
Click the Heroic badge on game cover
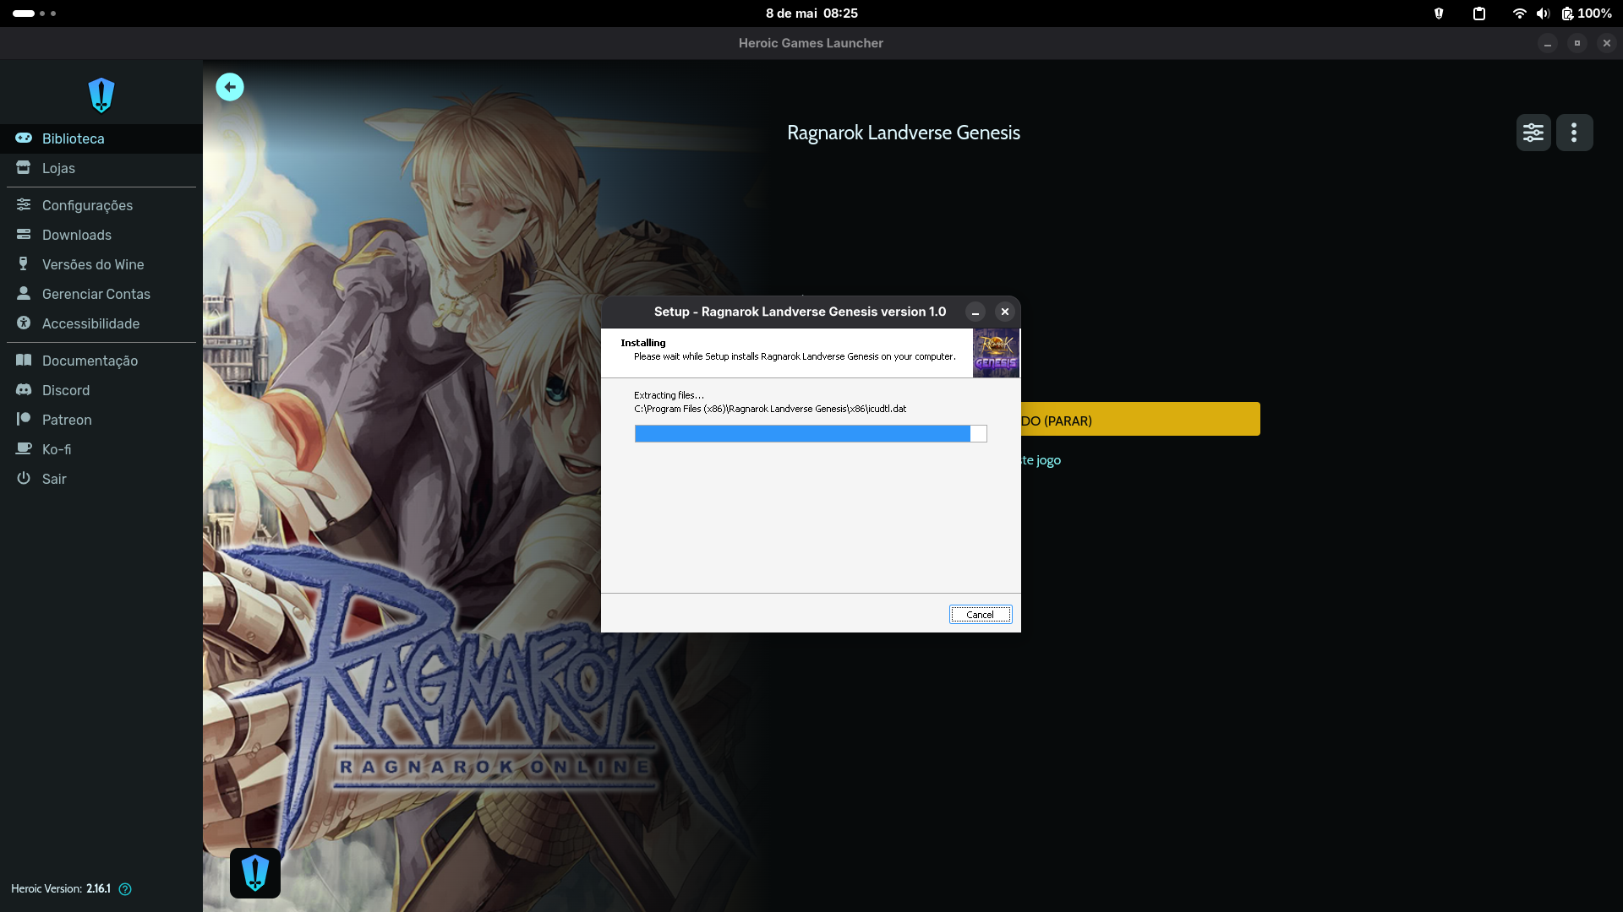pos(255,872)
